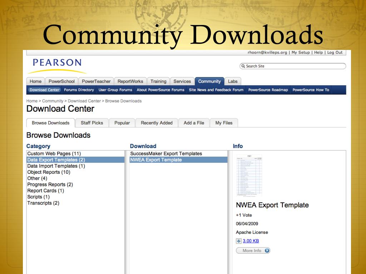Image resolution: width=366 pixels, height=274 pixels.
Task: Select Custom Web Pages (11) category
Action: (x=75, y=153)
